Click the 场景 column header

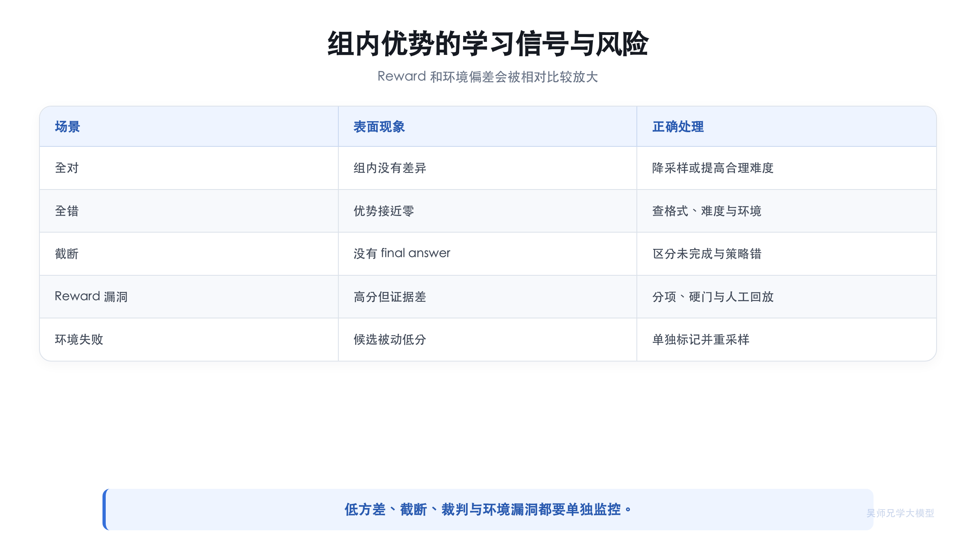click(x=189, y=126)
